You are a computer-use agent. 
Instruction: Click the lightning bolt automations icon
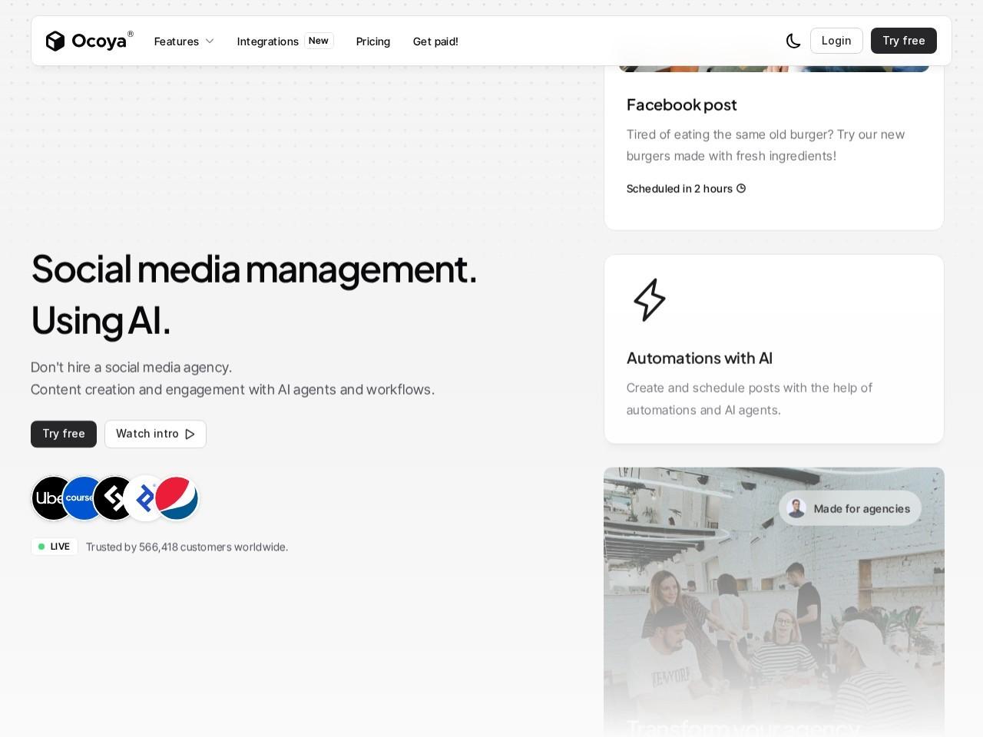pyautogui.click(x=650, y=299)
